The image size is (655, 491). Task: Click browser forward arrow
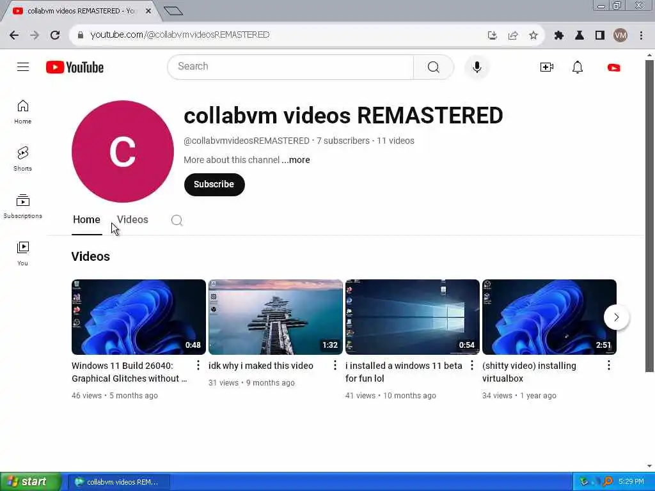(x=35, y=35)
